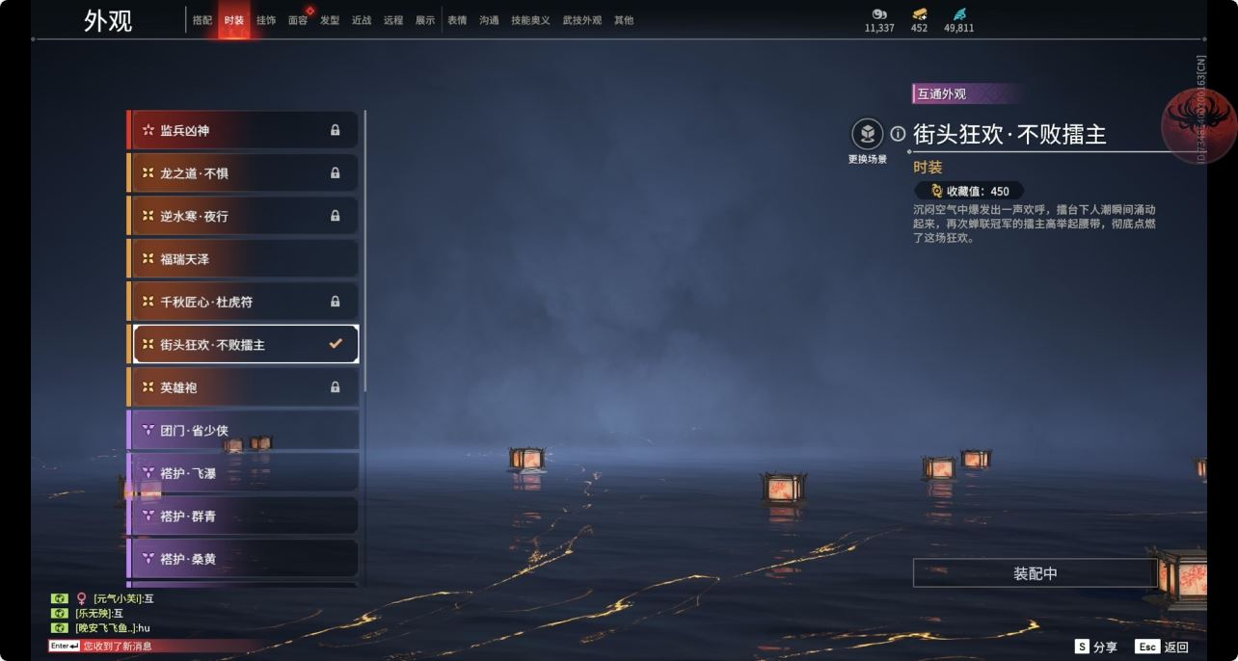Open the info icon beside 街头狂欢·不败擂主
The image size is (1238, 661).
point(899,134)
